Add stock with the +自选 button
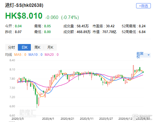The image size is (154, 122). click(143, 6)
